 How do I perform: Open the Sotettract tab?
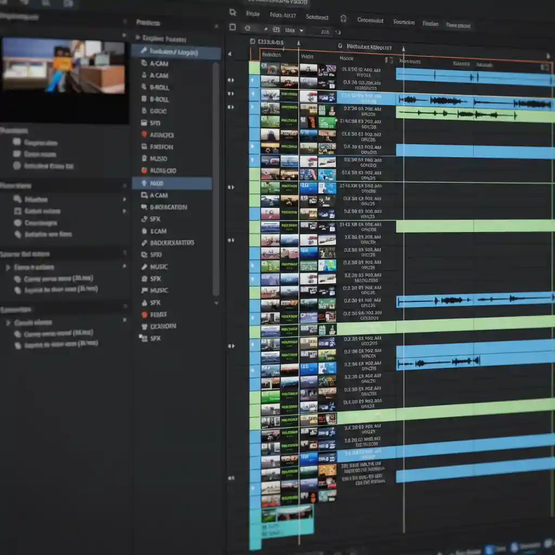[x=317, y=17]
